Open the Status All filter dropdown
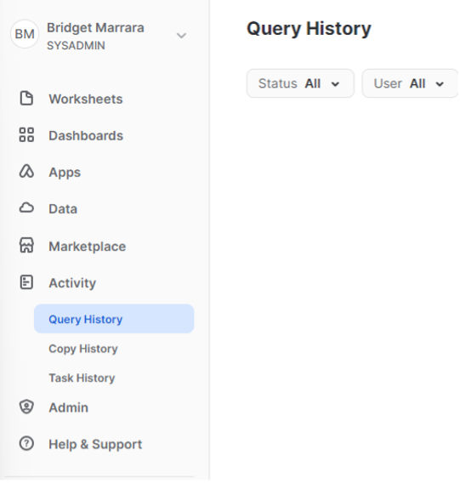 point(300,83)
